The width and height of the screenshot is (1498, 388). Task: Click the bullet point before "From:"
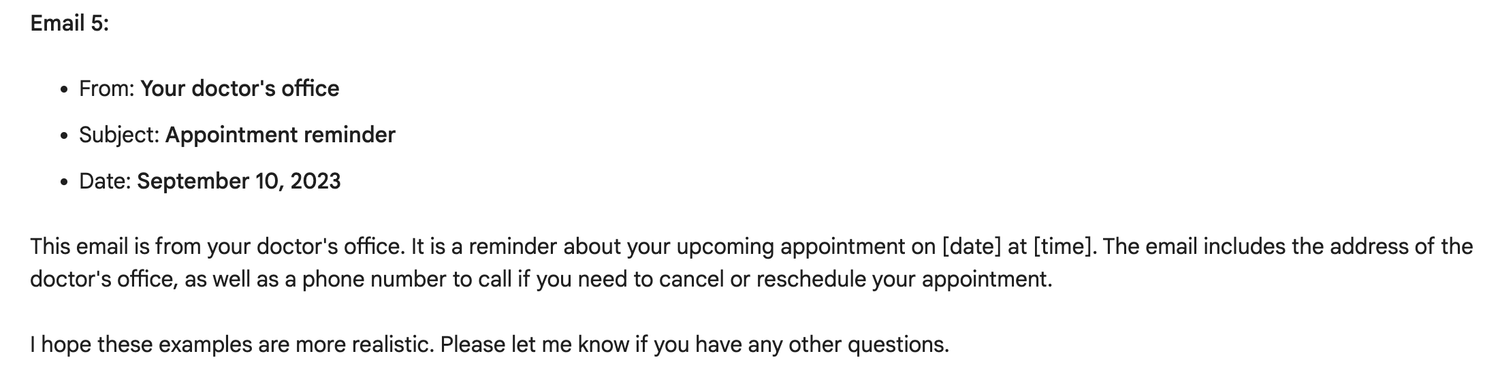(64, 90)
